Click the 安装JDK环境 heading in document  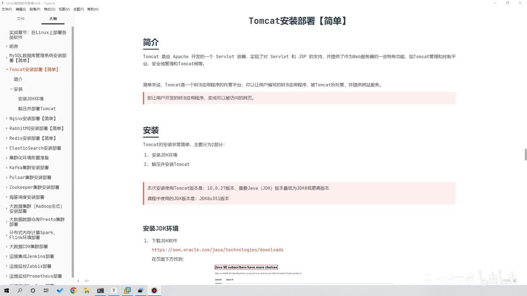tap(161, 229)
